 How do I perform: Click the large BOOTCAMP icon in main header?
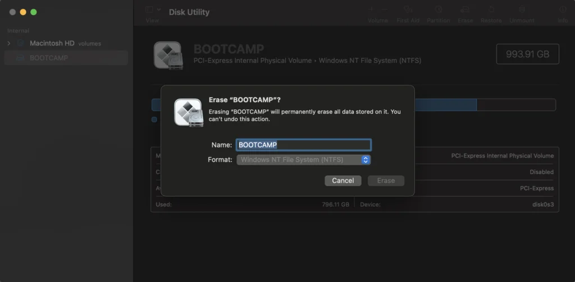click(168, 56)
